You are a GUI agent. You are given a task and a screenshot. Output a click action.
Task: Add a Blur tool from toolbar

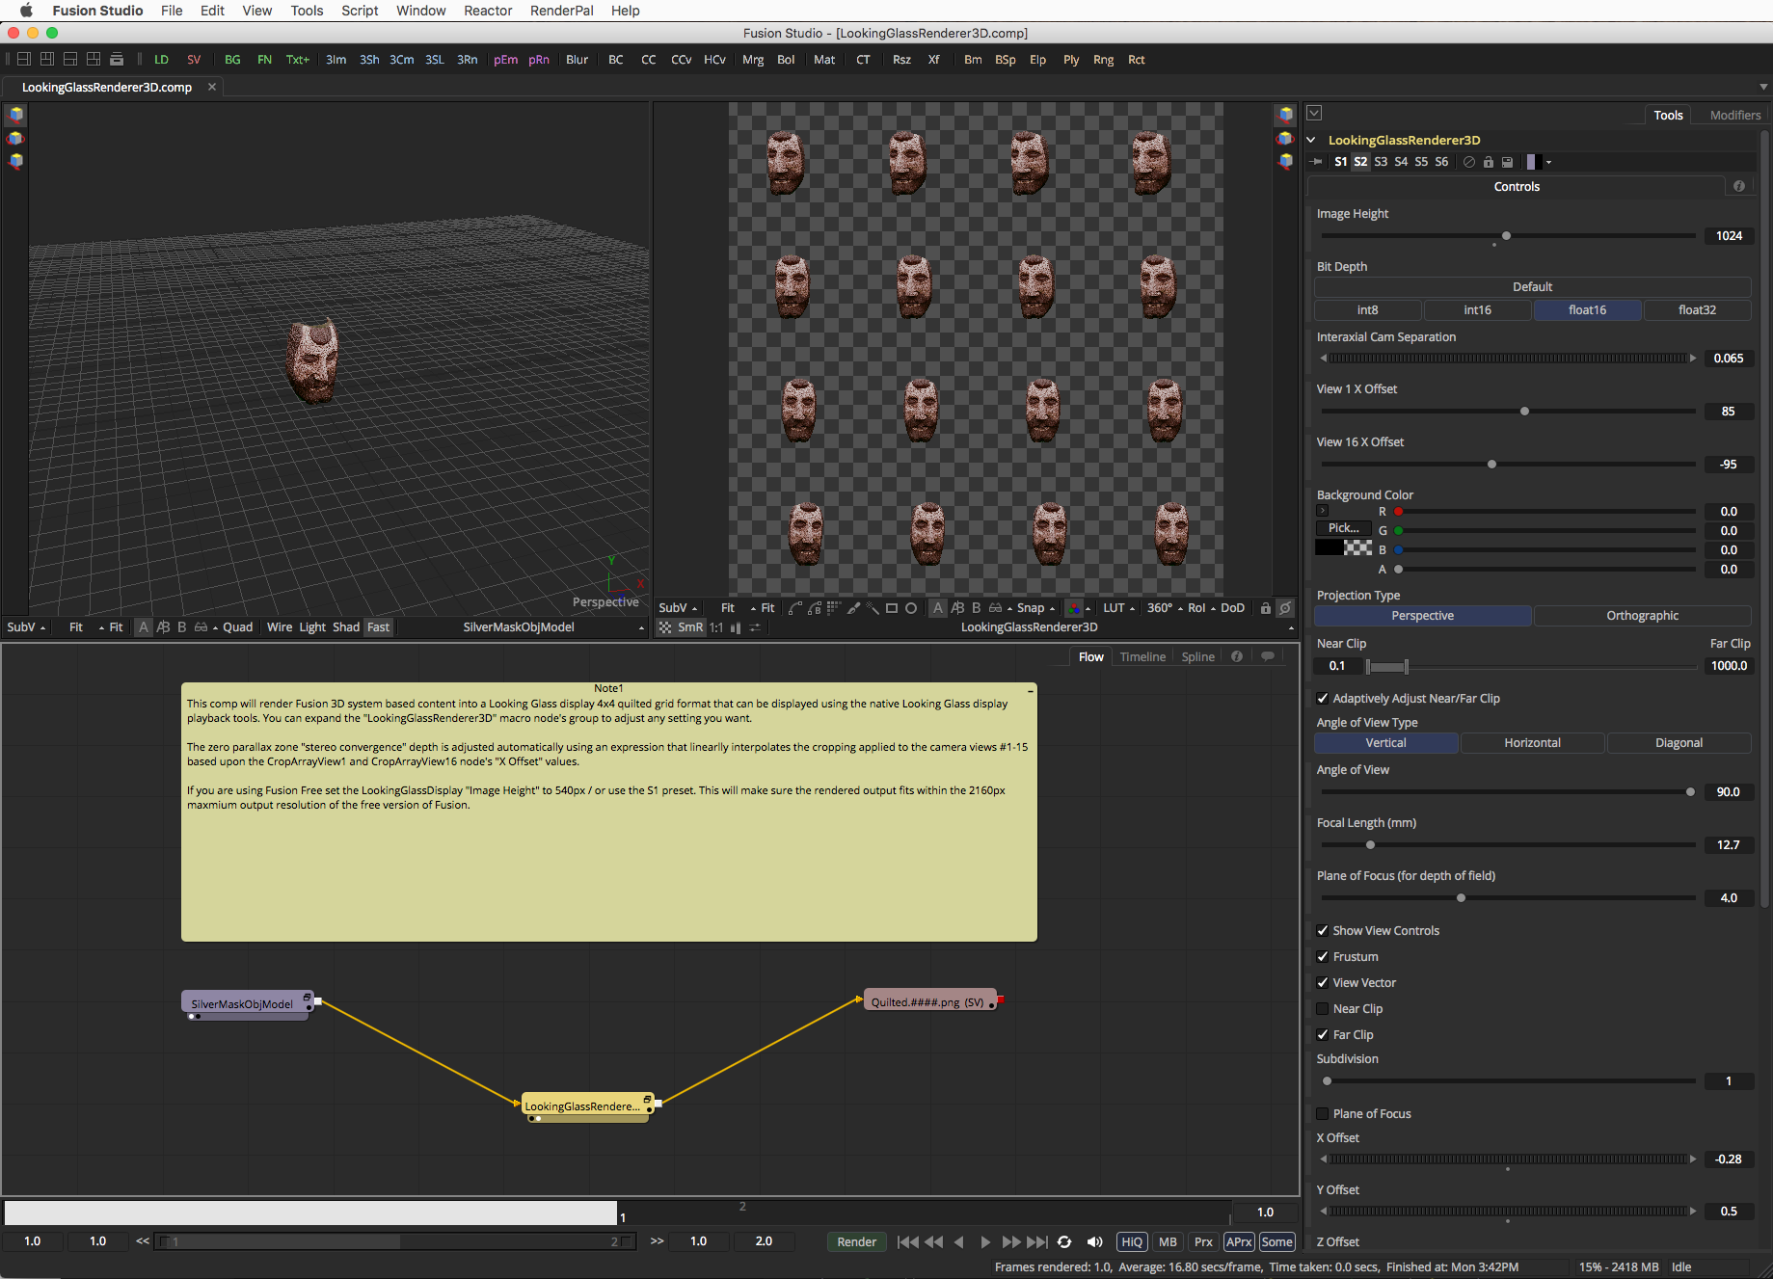[x=577, y=60]
